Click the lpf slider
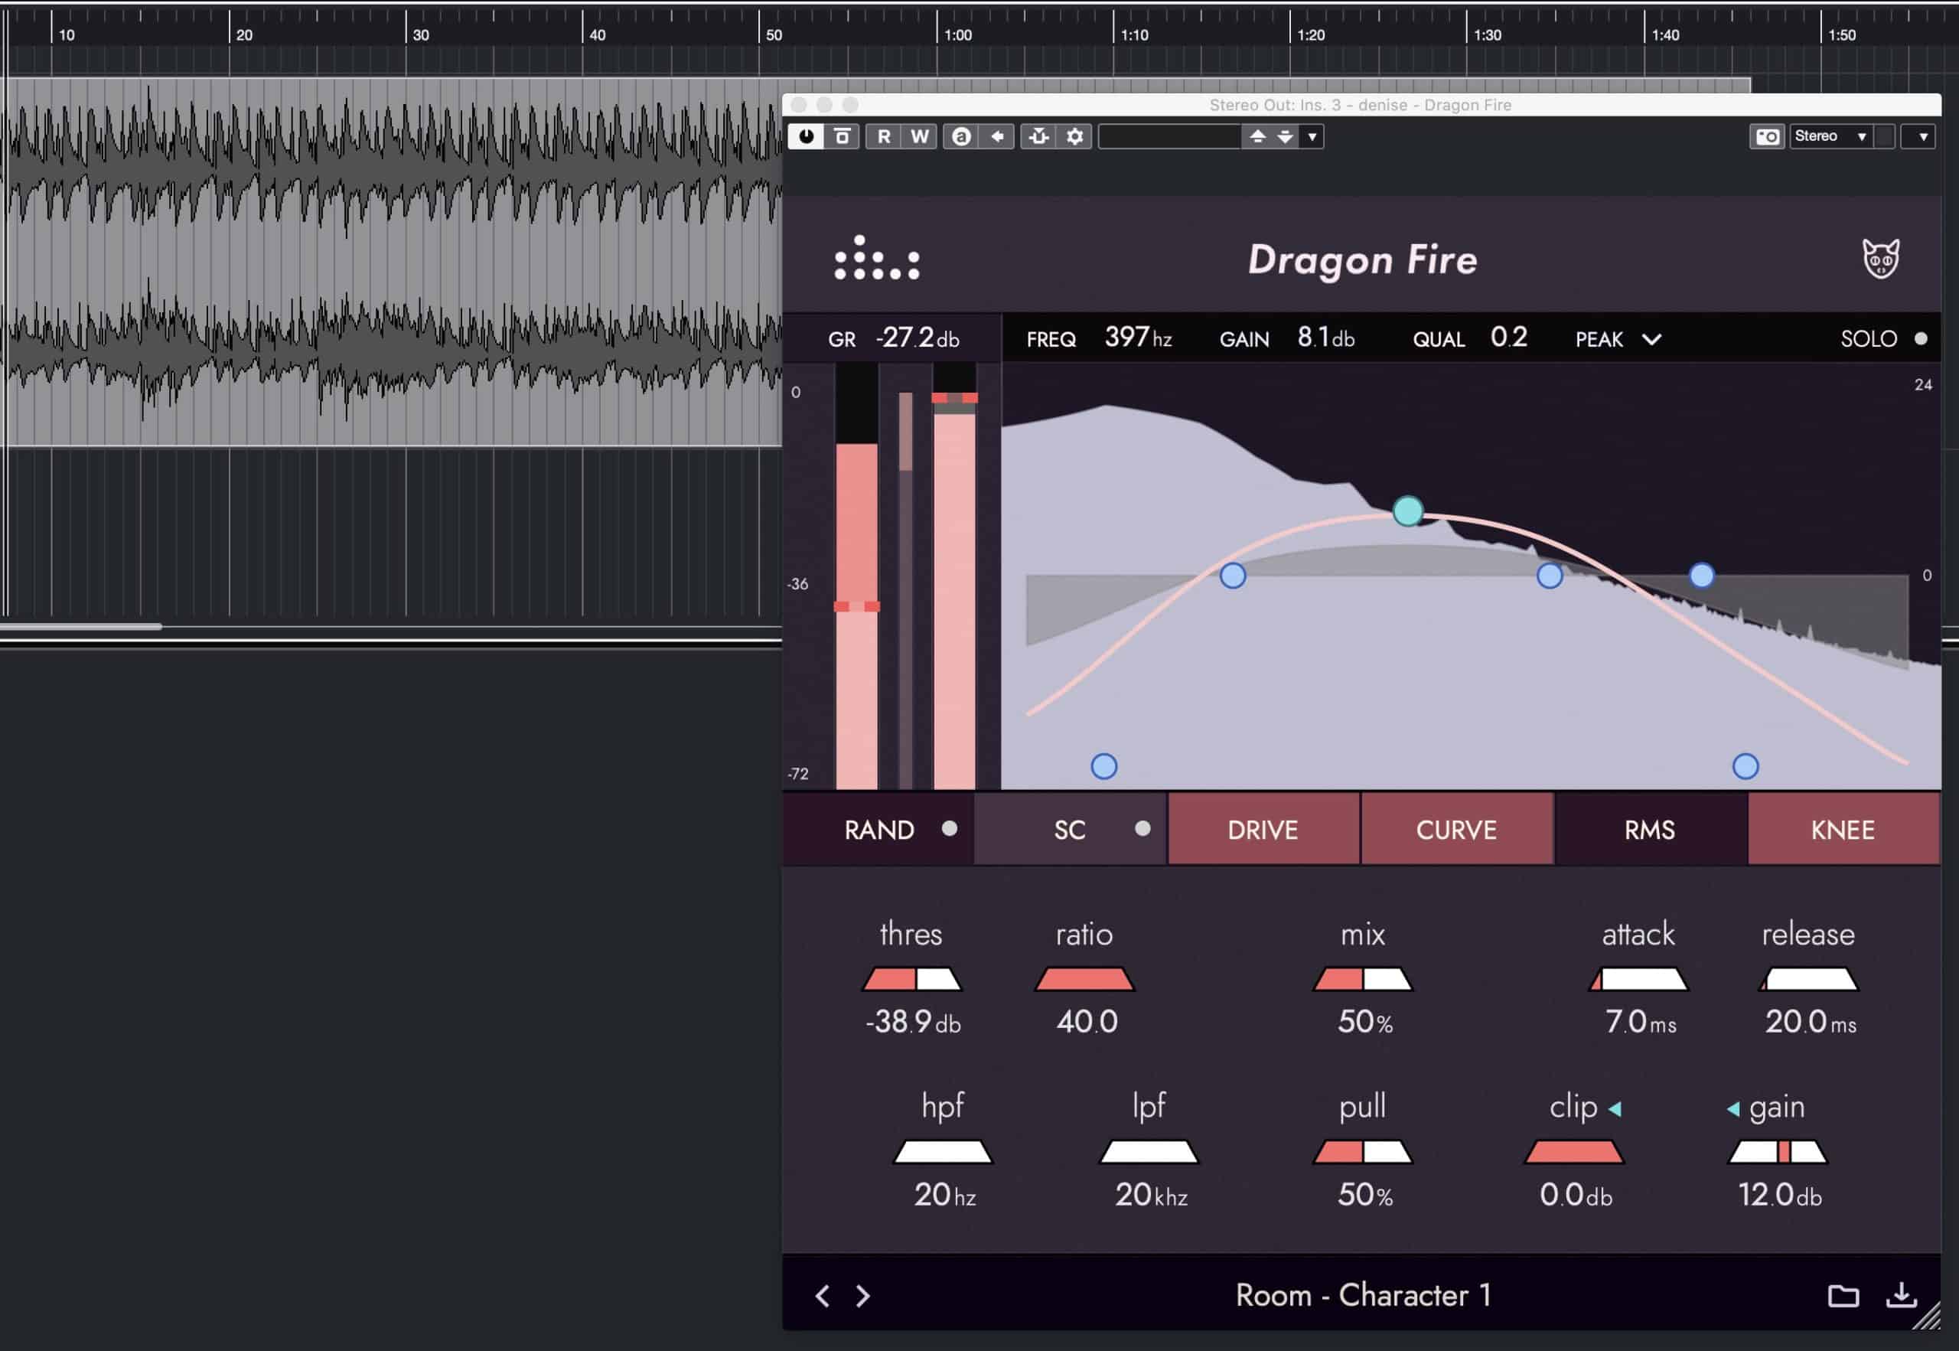The height and width of the screenshot is (1351, 1959). 1149,1152
